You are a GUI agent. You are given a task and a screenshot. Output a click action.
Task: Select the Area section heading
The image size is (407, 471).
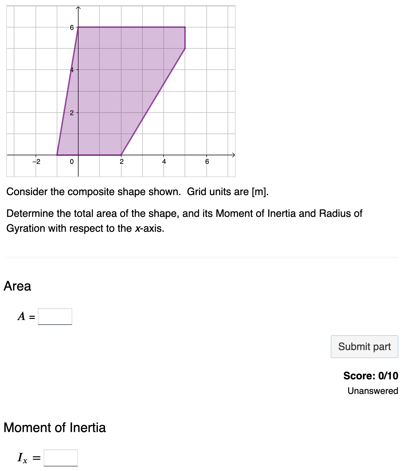pos(18,286)
